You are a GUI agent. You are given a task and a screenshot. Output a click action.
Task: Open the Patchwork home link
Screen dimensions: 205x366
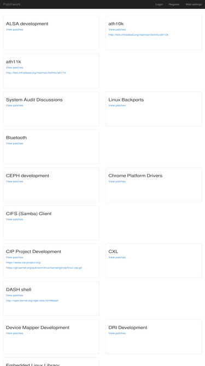point(12,4)
